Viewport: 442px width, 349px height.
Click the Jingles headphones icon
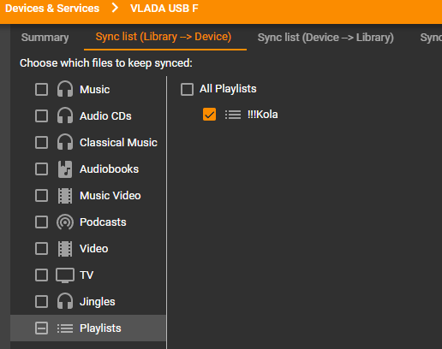[65, 301]
